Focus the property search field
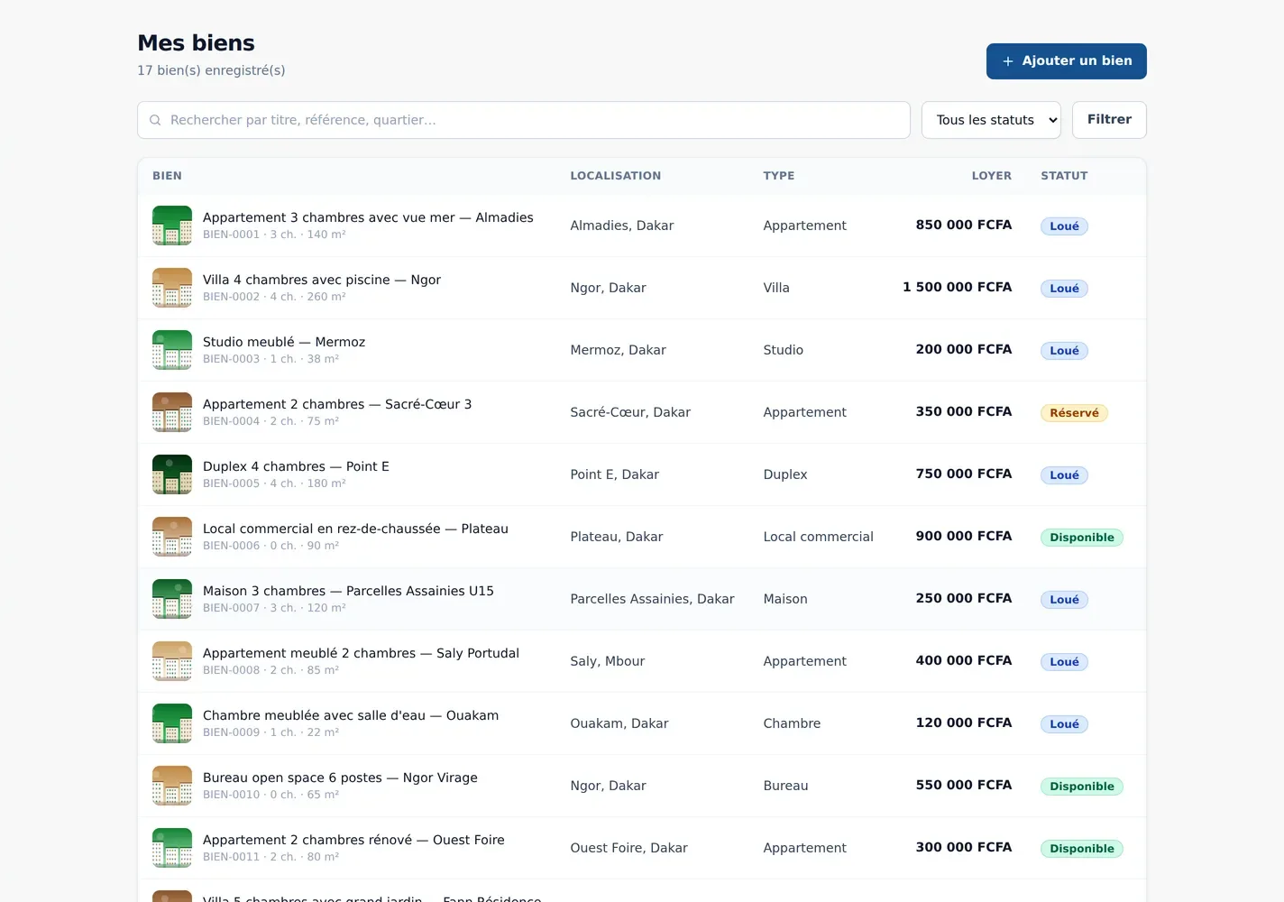This screenshot has width=1284, height=902. click(524, 120)
